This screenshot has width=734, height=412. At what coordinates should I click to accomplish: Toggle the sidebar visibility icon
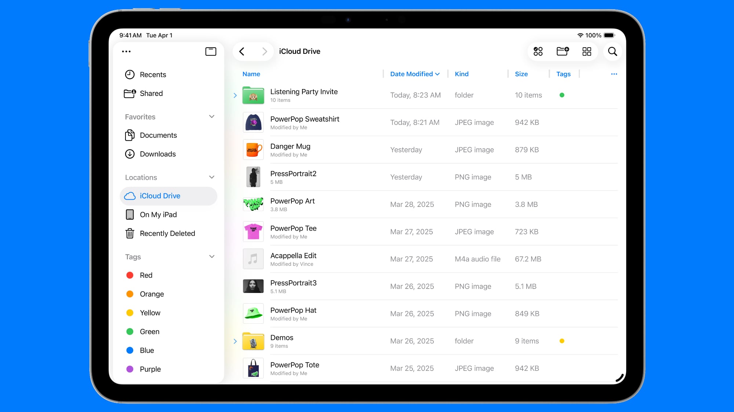[211, 52]
